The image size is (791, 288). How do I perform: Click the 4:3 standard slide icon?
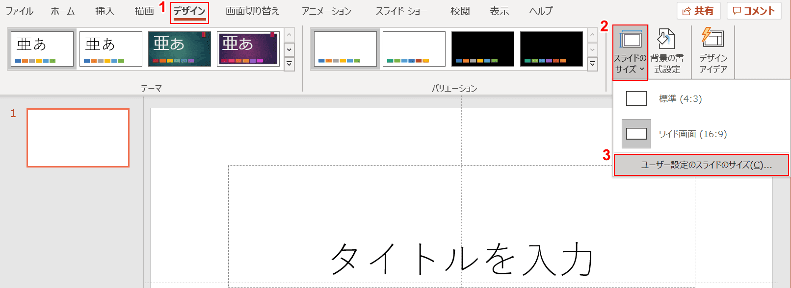(636, 98)
